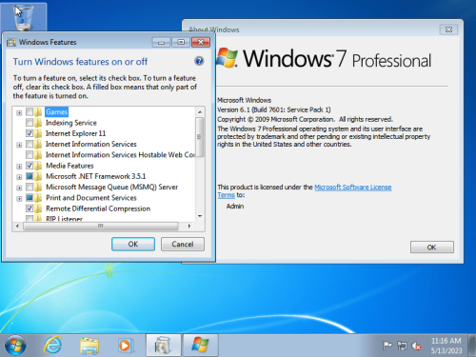This screenshot has height=357, width=476.
Task: Click OK in About Windows dialog
Action: 432,248
